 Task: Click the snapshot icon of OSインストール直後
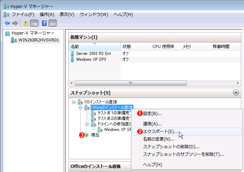[80, 102]
